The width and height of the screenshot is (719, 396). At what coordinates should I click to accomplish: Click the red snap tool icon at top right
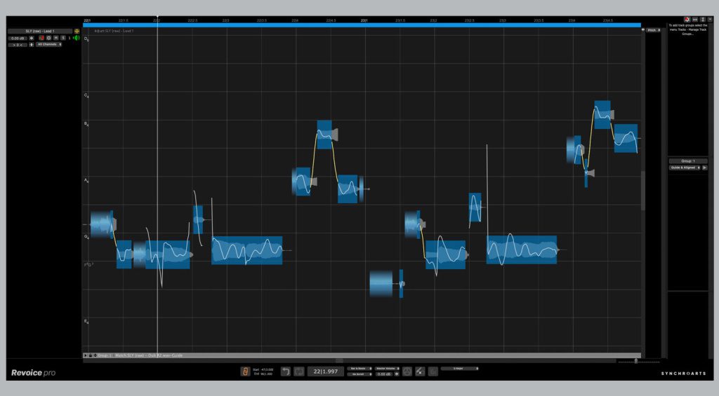pyautogui.click(x=687, y=19)
